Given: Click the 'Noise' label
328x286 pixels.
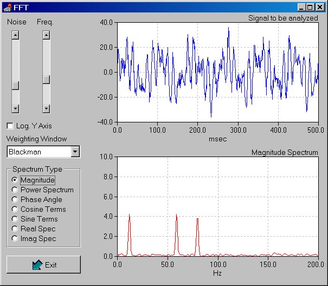Looking at the screenshot, I should (17, 22).
